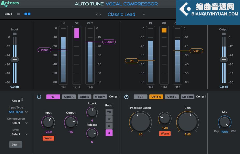Viewport: 240px width, 154px height.
Task: Open Input Type Alto-Tenor dropdown
Action: (18, 112)
